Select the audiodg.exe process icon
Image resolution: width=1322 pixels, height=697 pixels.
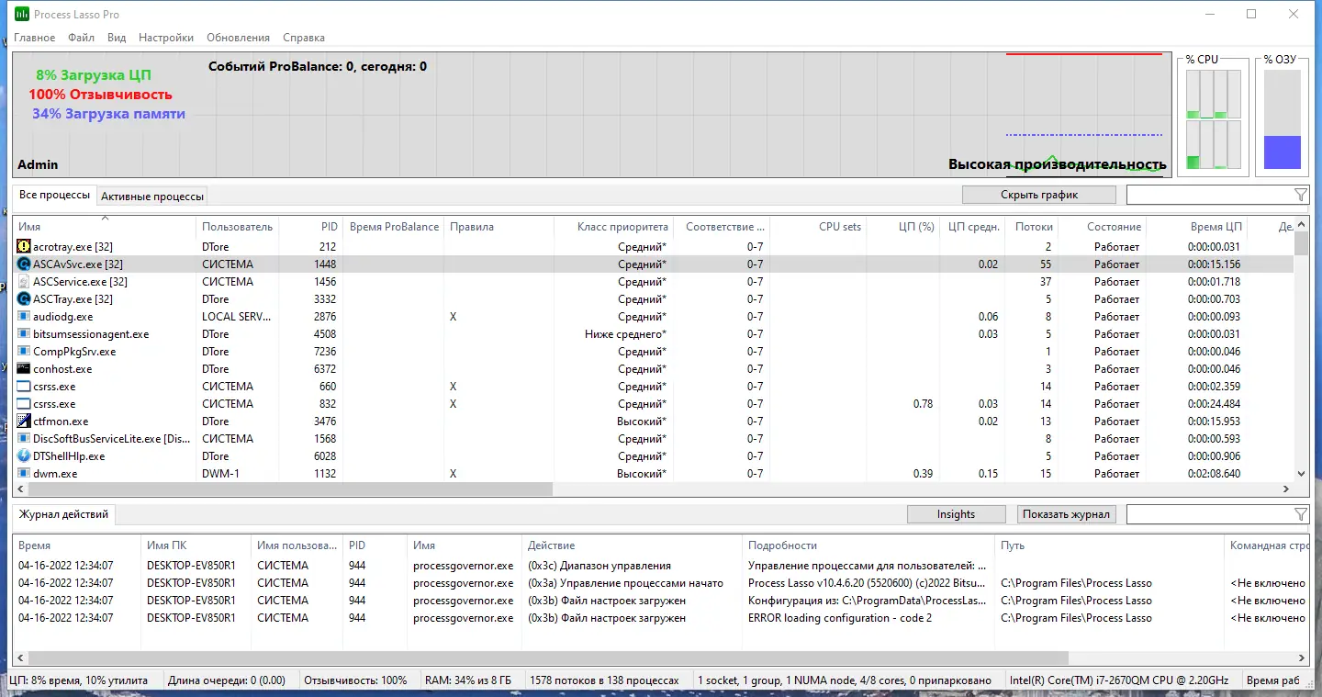pyautogui.click(x=24, y=317)
